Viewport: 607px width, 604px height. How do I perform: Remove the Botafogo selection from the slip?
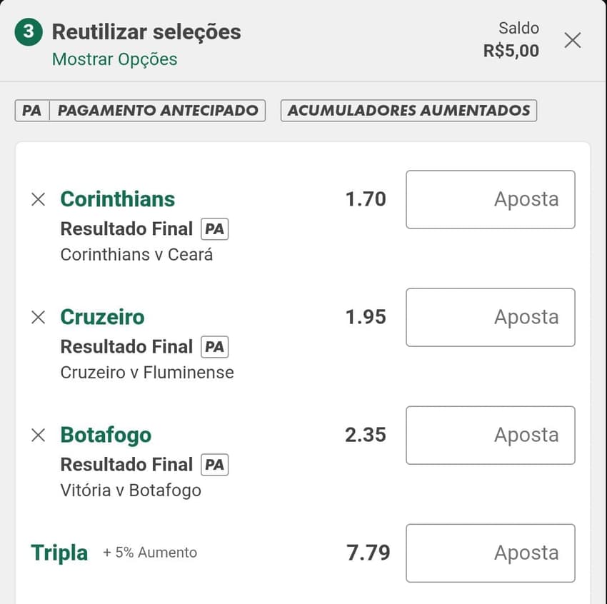tap(38, 436)
